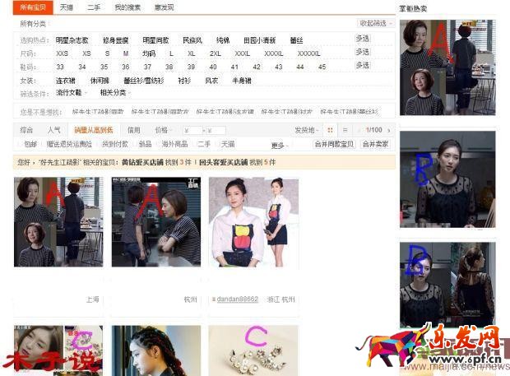Click the 合并卖家 button

[x=376, y=144]
